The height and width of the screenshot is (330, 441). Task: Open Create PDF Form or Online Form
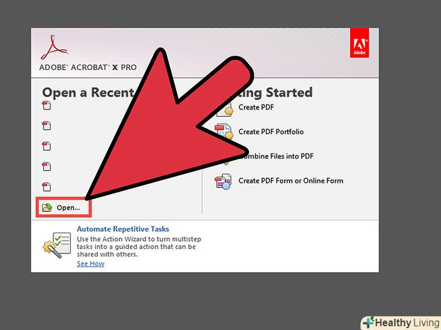click(291, 181)
